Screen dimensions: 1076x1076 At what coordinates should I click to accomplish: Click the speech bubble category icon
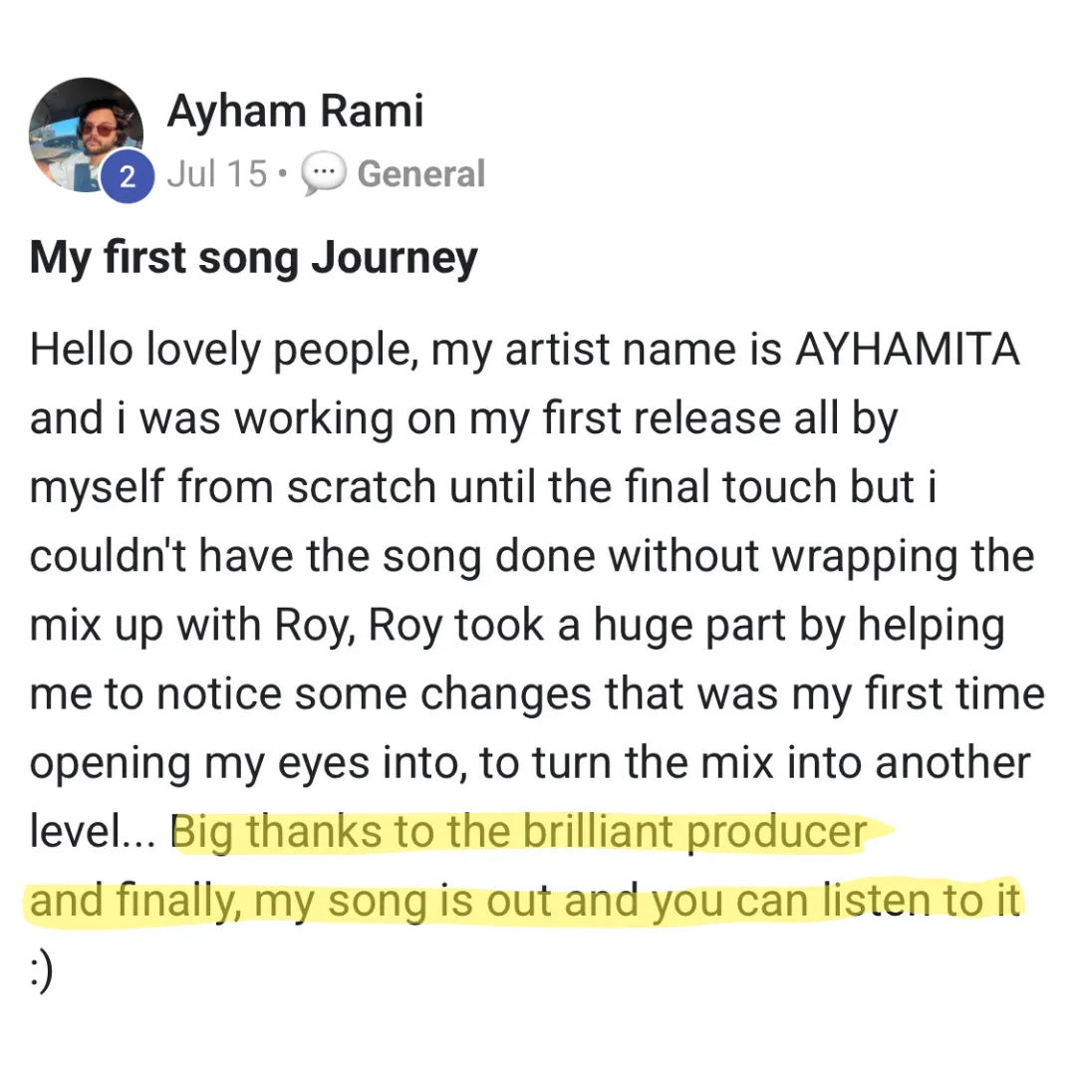[323, 174]
